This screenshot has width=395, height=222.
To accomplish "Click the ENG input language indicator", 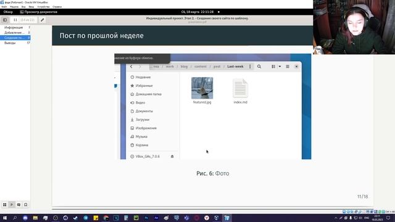I will pyautogui.click(x=367, y=218).
